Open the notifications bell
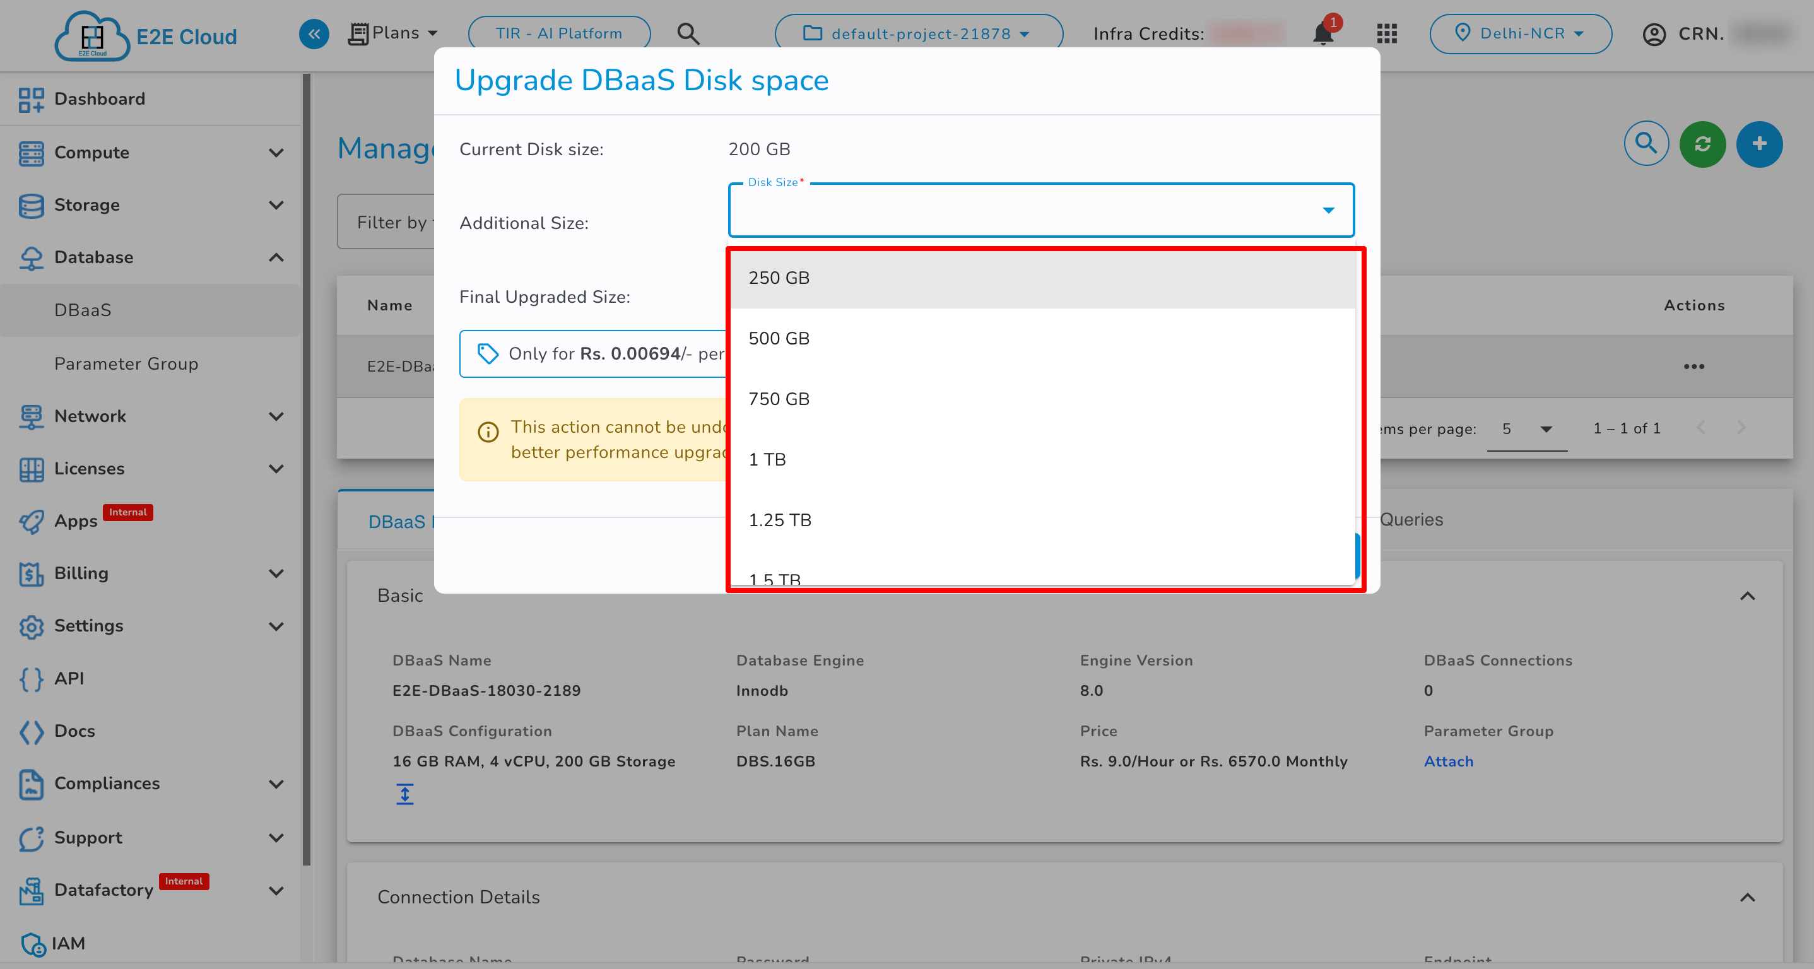Image resolution: width=1814 pixels, height=969 pixels. coord(1324,33)
